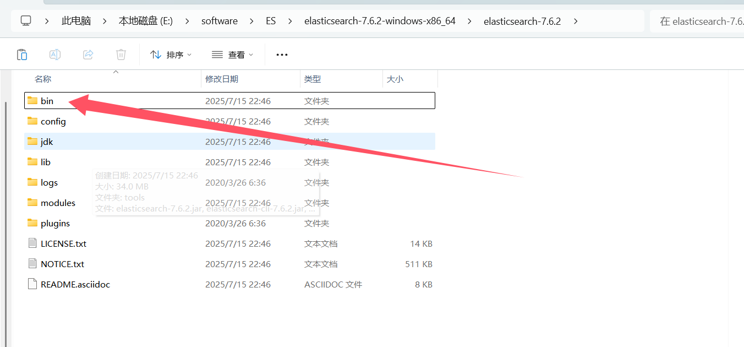Click NOTICE.txt file name
The image size is (744, 347).
[x=62, y=264]
